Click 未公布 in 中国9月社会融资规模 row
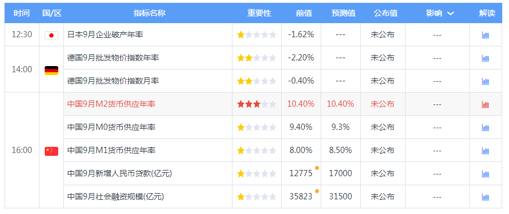This screenshot has width=509, height=214. [x=382, y=196]
